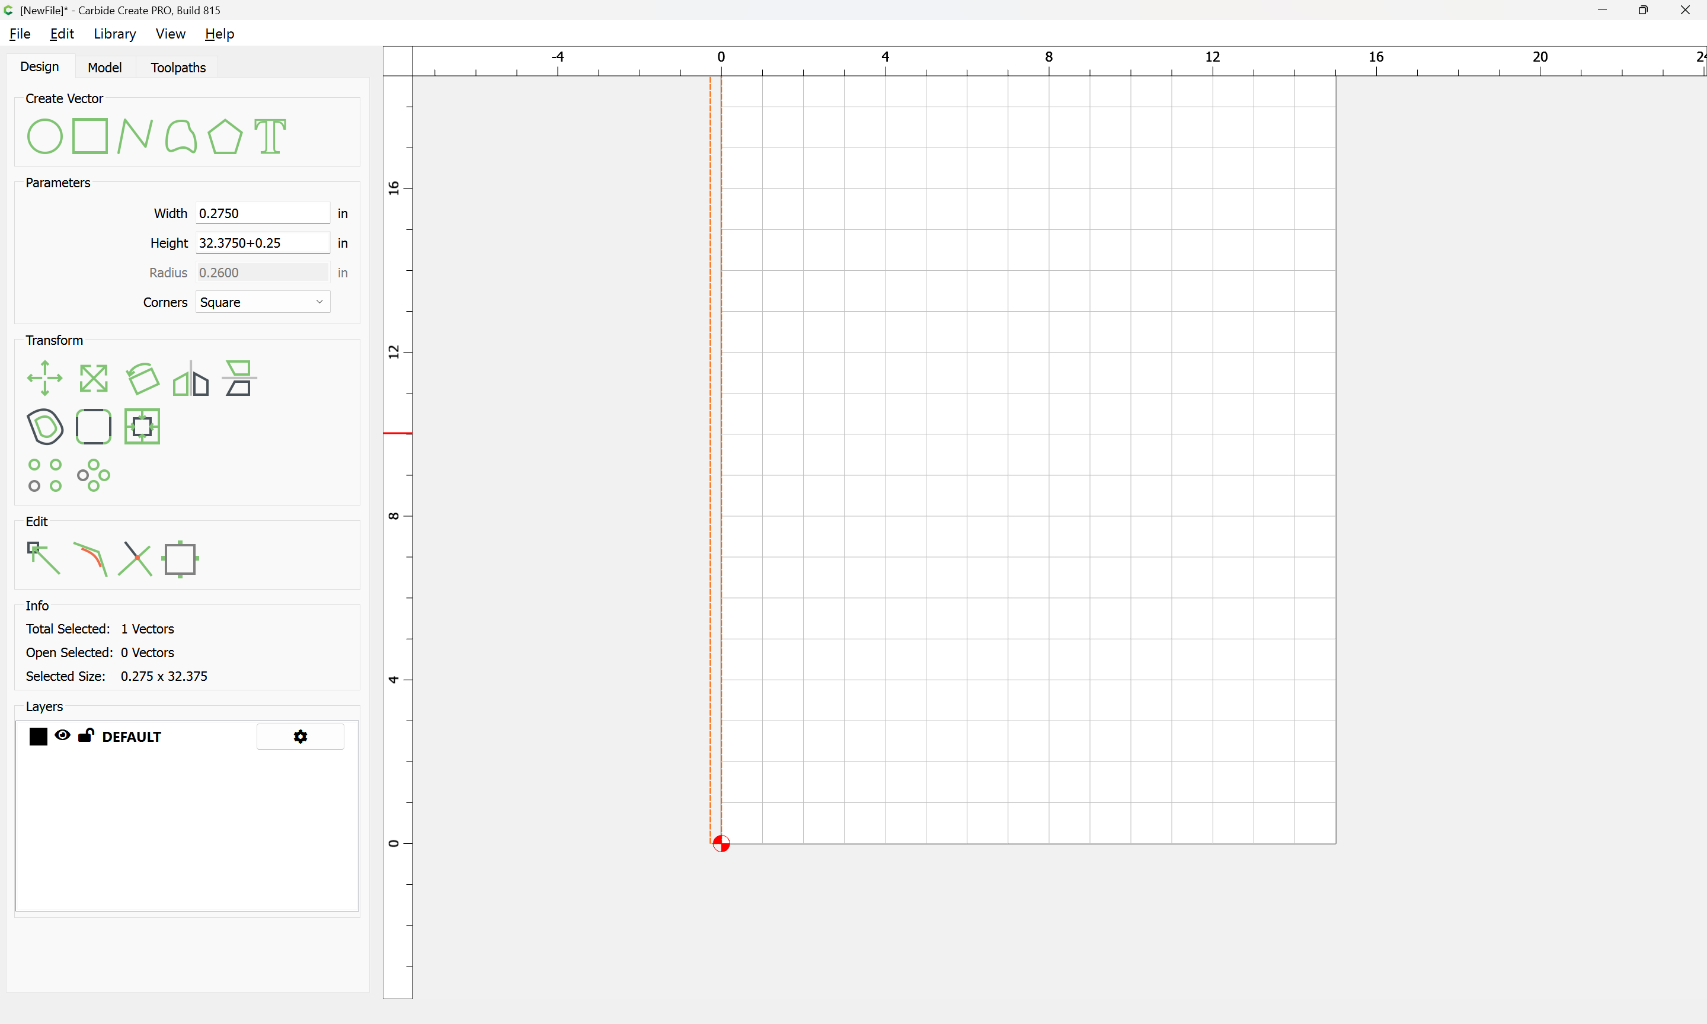This screenshot has height=1024, width=1707.
Task: Open the View menu
Action: [x=171, y=33]
